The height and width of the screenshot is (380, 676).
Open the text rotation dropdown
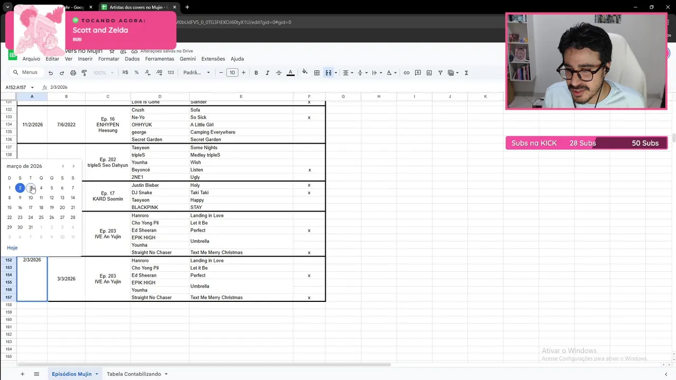(x=391, y=73)
